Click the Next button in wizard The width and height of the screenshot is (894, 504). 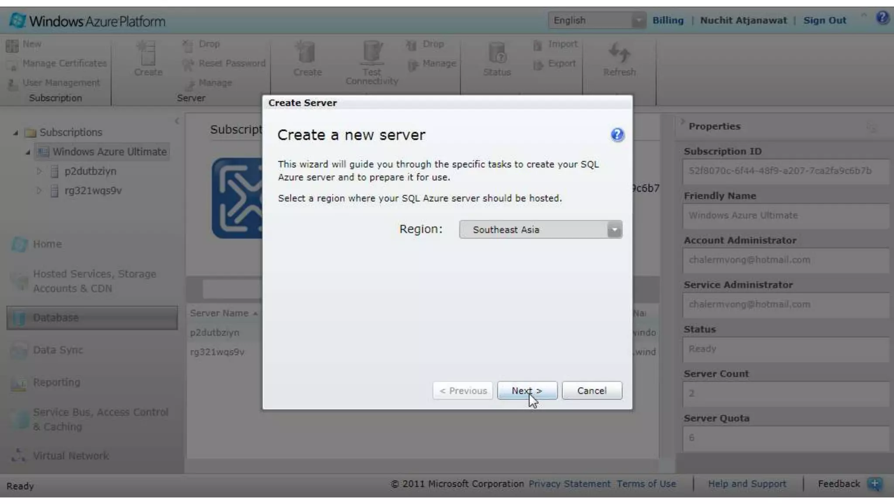(527, 391)
